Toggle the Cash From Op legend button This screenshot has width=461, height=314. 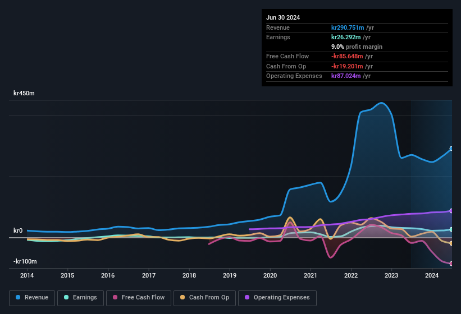(204, 298)
